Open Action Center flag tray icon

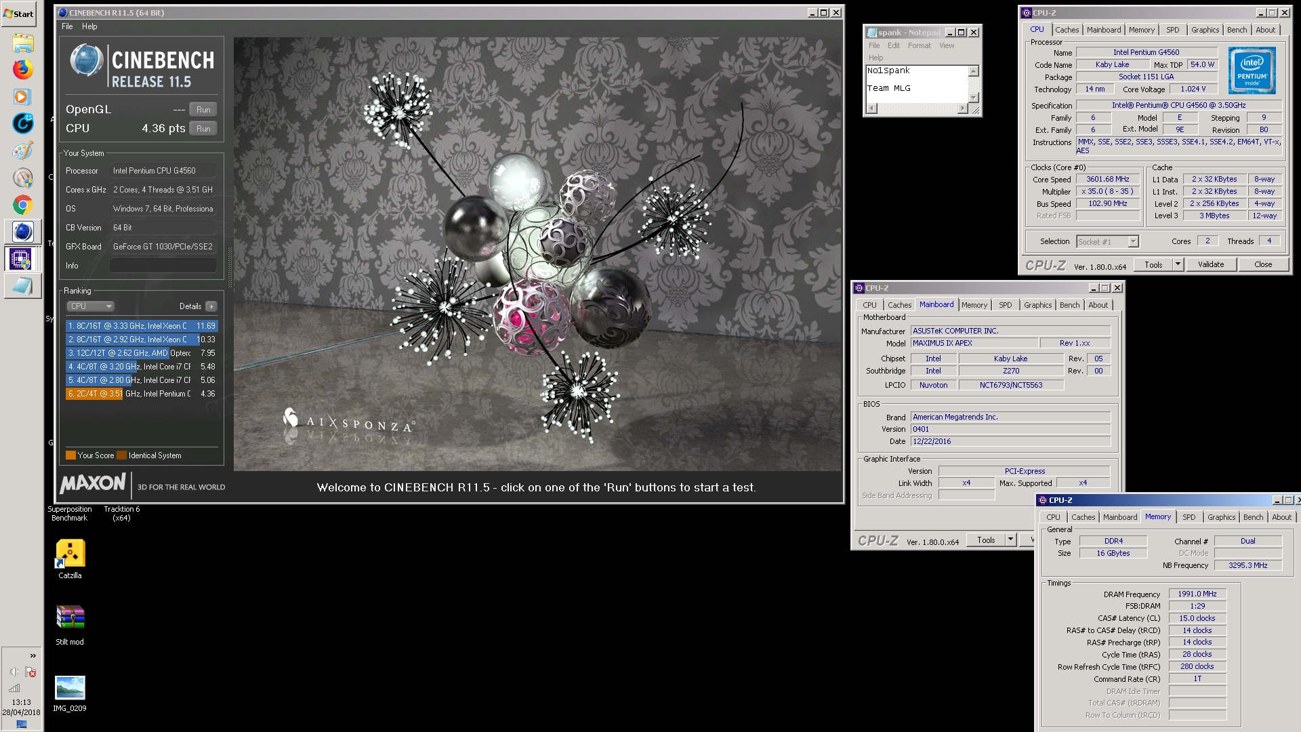pyautogui.click(x=30, y=672)
